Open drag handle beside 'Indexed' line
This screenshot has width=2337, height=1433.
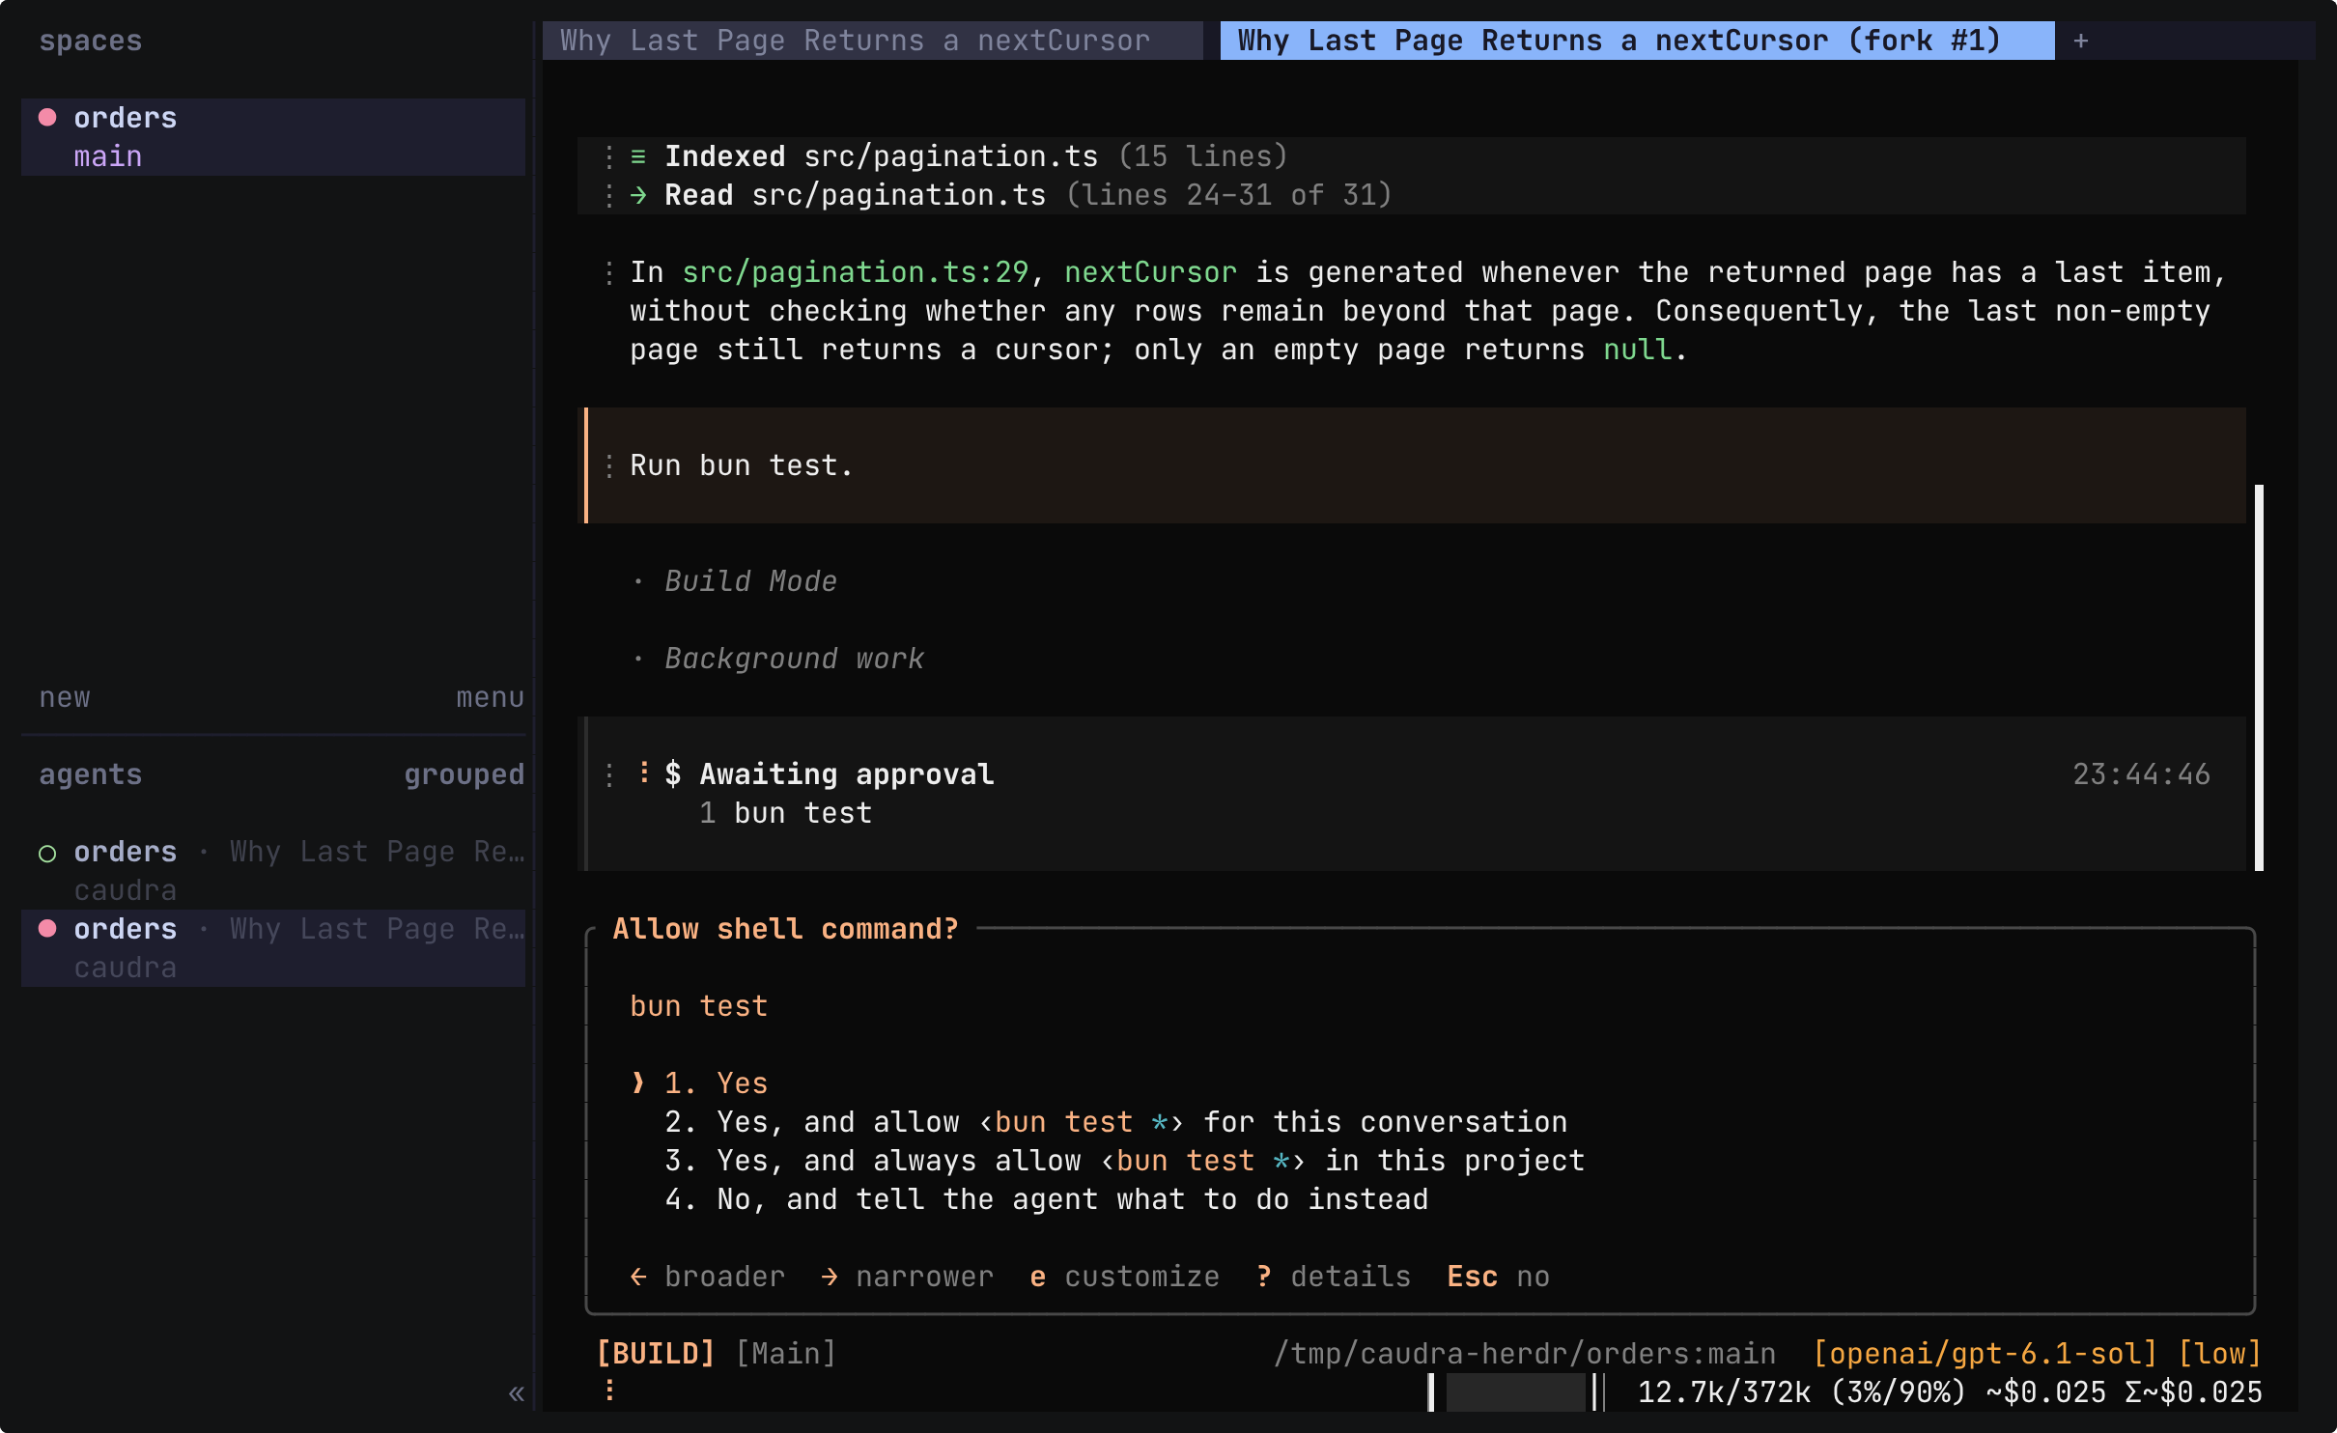click(x=609, y=156)
